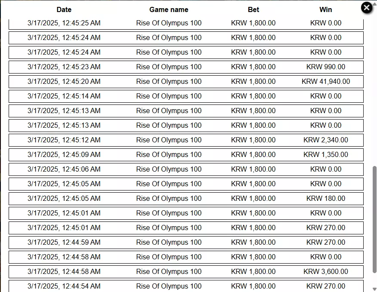The width and height of the screenshot is (377, 292).
Task: Click the Bet column header
Action: (x=253, y=9)
